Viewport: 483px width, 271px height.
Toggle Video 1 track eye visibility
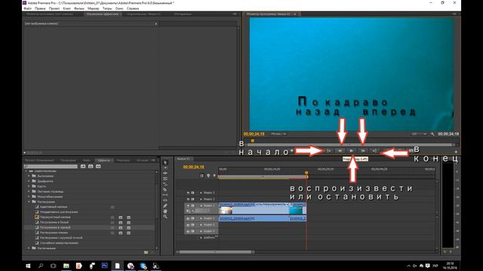click(188, 206)
